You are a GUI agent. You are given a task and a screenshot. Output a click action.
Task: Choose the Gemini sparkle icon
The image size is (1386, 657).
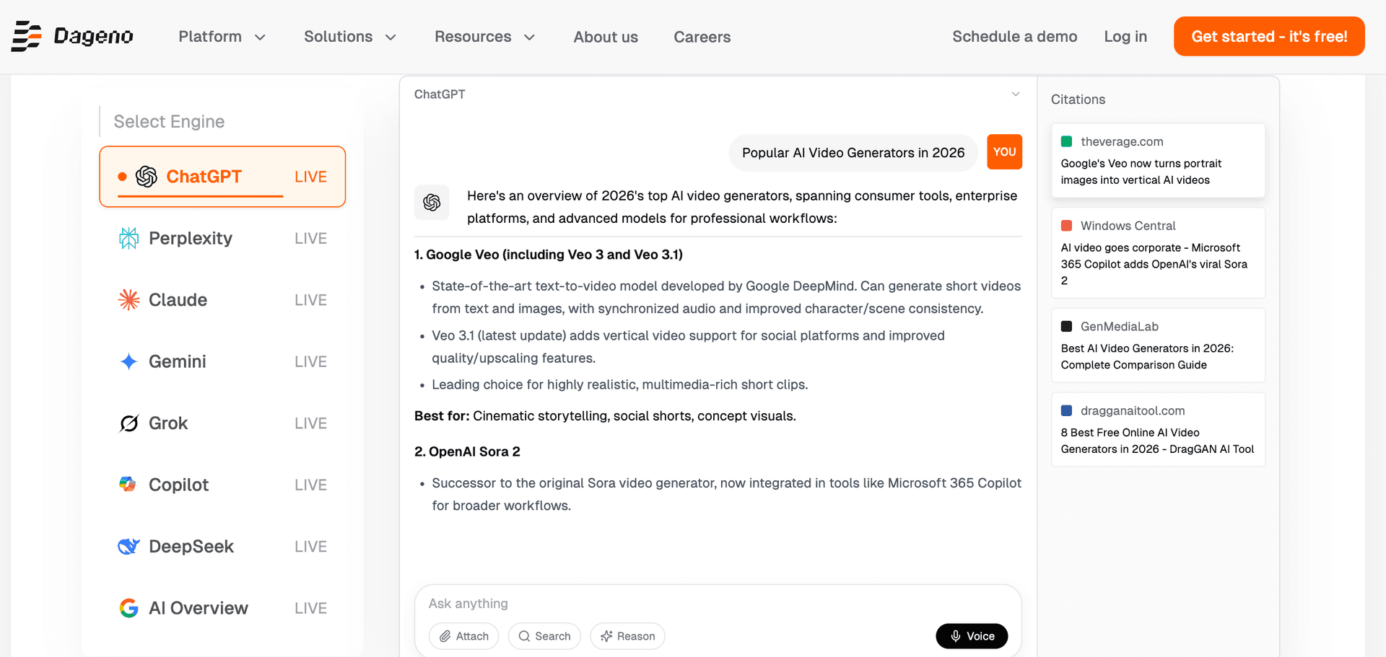click(x=128, y=361)
